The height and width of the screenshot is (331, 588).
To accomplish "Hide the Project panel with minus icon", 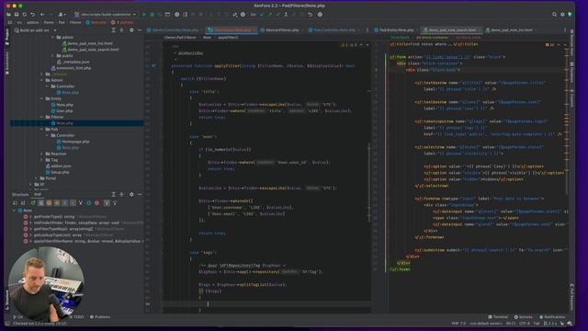I will click(140, 30).
